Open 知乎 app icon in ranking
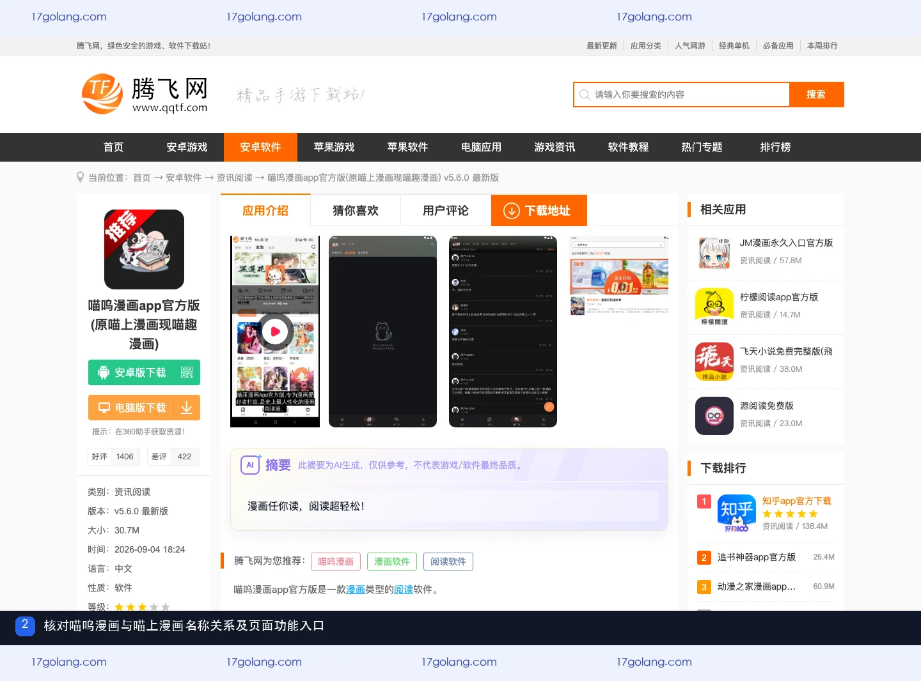 [737, 514]
